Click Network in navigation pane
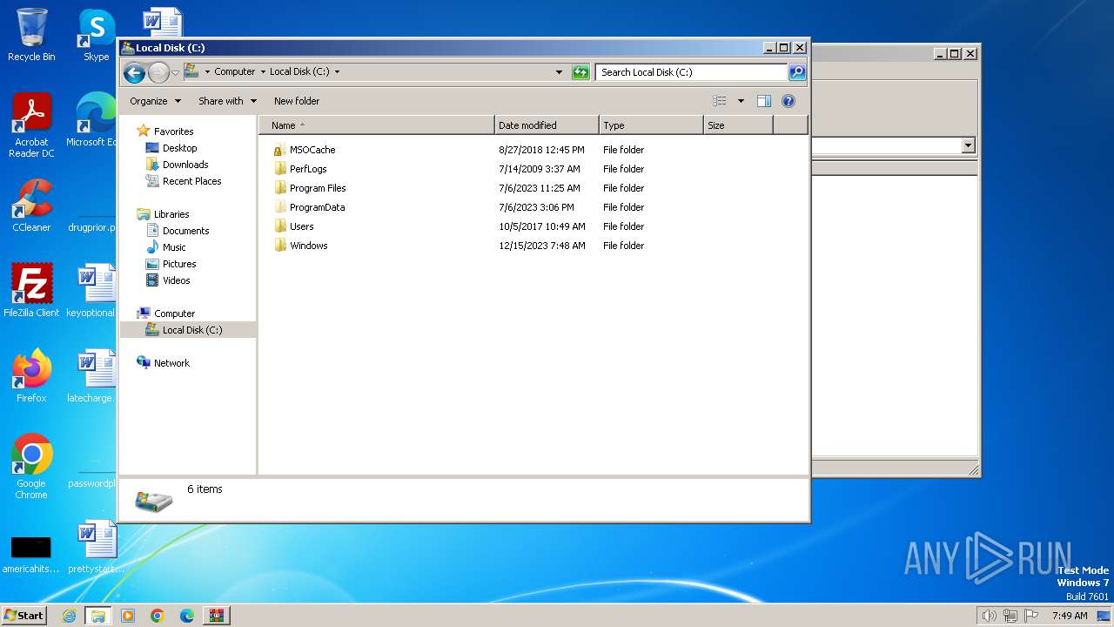Screen dimensions: 1114x627 (x=171, y=363)
